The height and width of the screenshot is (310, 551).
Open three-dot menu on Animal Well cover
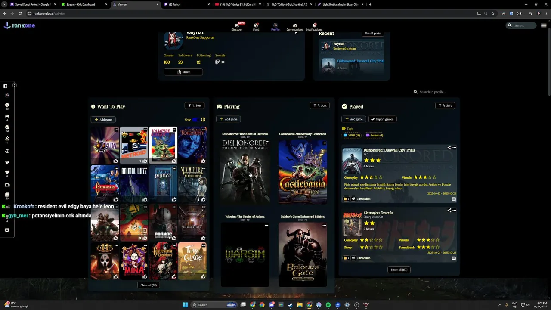point(145,168)
